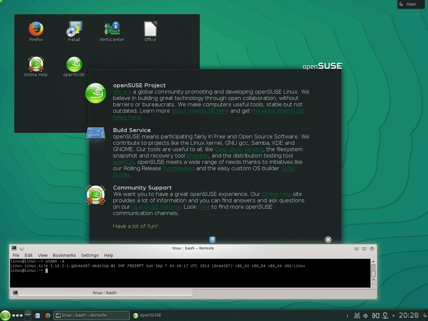
Task: Open the Tumbleweed link
Action: tap(179, 168)
